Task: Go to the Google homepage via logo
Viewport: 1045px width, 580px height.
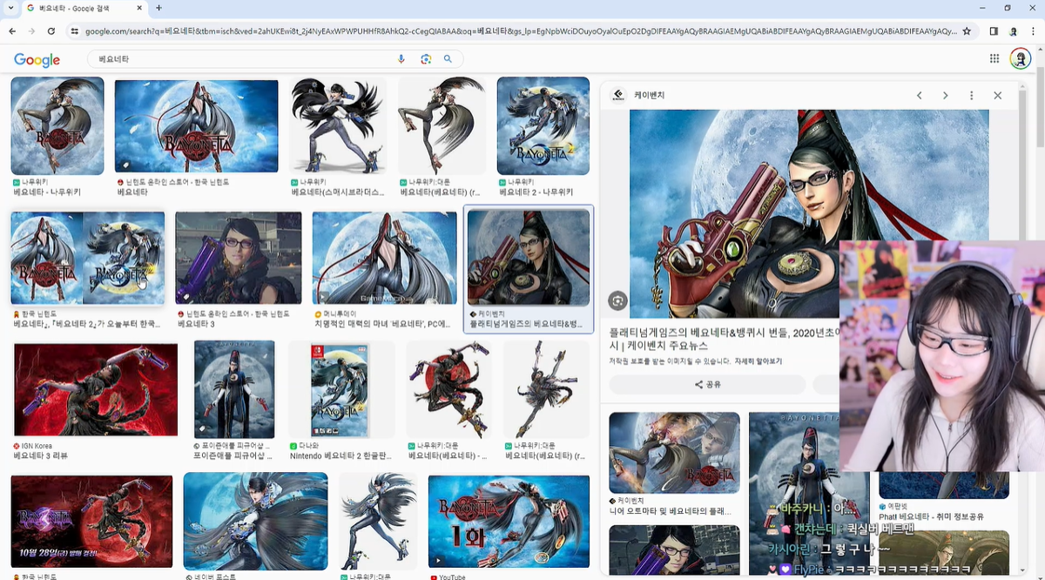Action: coord(37,60)
